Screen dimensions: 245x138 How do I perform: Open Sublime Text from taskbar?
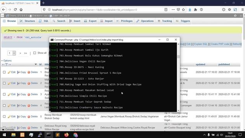coord(57,135)
